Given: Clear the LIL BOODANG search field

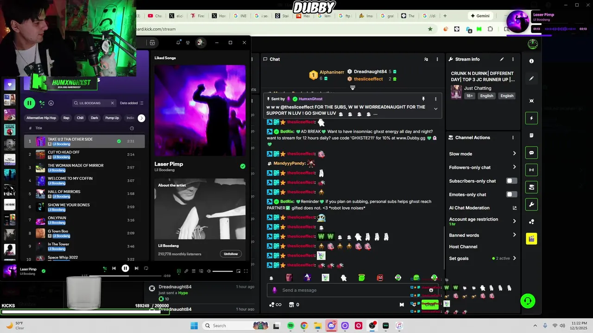Looking at the screenshot, I should click(112, 103).
